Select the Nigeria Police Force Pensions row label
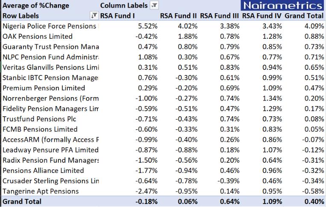This screenshot has height=207, width=326. click(49, 26)
